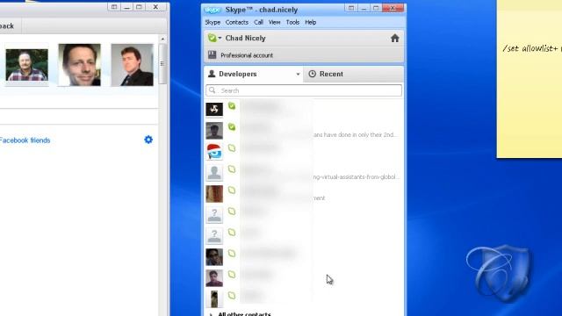The width and height of the screenshot is (562, 316).
Task: Click photo of man in plaid shirt
Action: click(27, 65)
